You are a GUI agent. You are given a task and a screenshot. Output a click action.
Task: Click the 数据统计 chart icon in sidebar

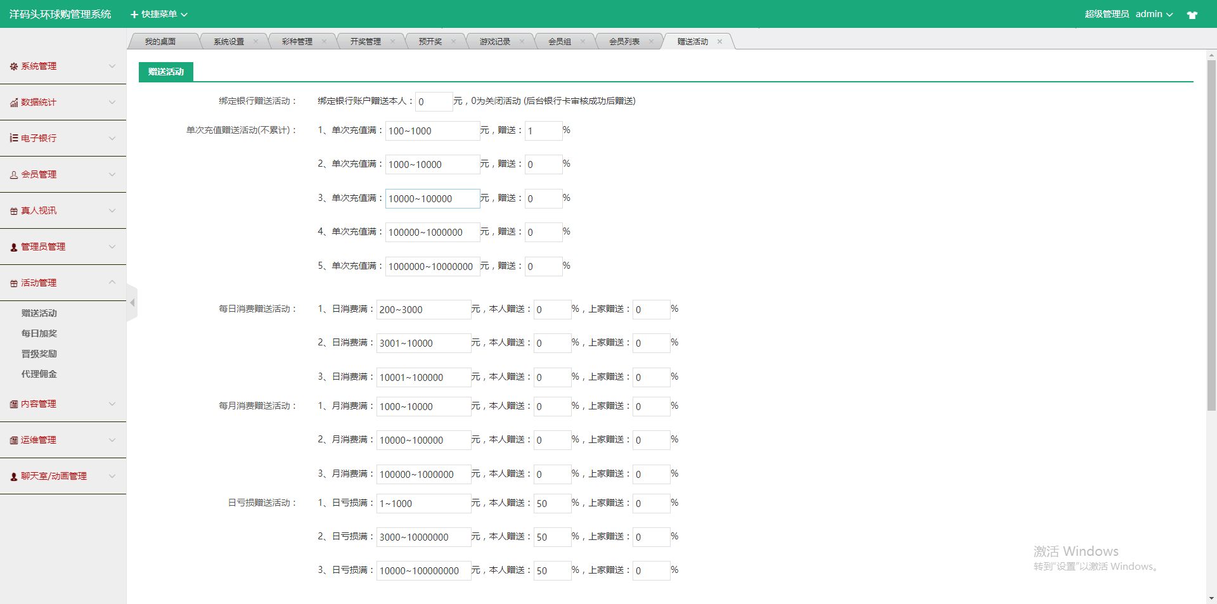click(14, 103)
